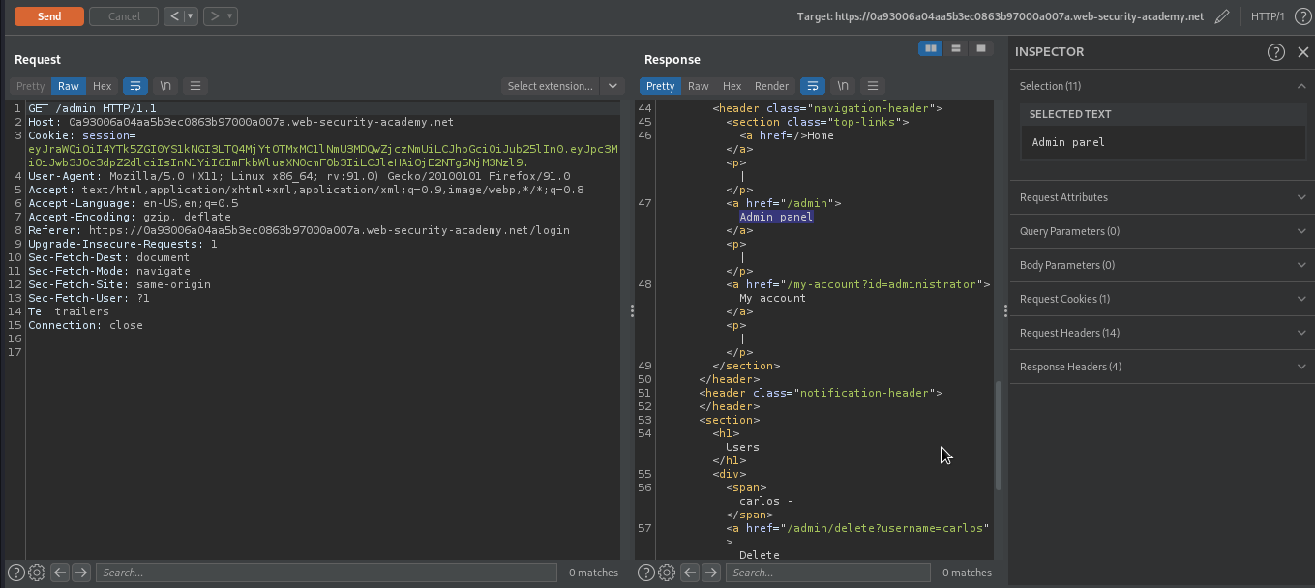Switch Response view to Raw tab
Image resolution: width=1315 pixels, height=588 pixels.
pyautogui.click(x=698, y=86)
